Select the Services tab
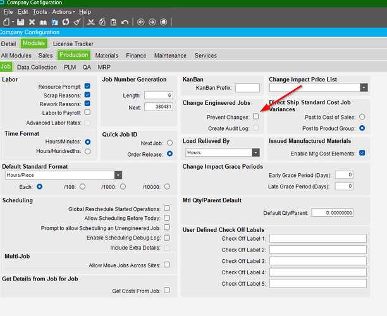This screenshot has height=316, width=387. point(206,56)
